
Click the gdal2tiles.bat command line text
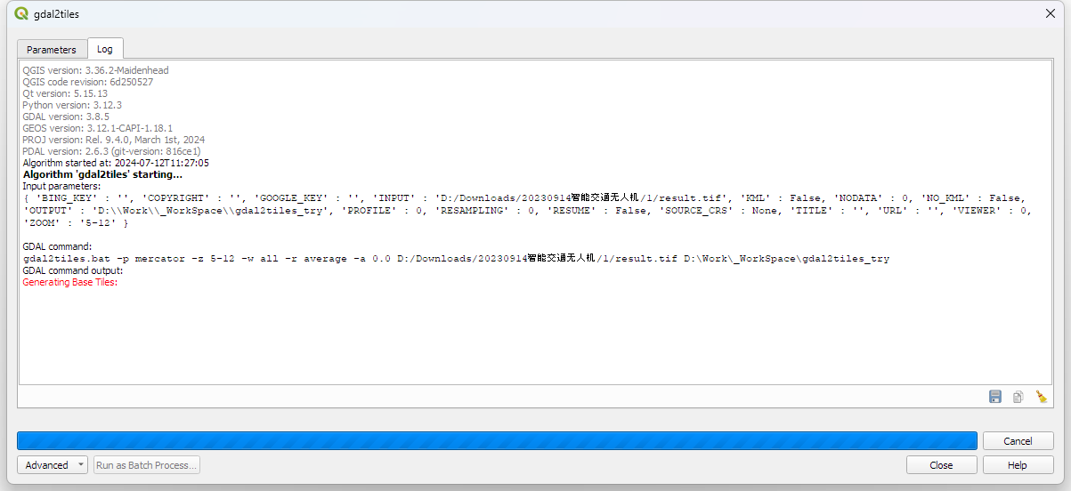(456, 259)
